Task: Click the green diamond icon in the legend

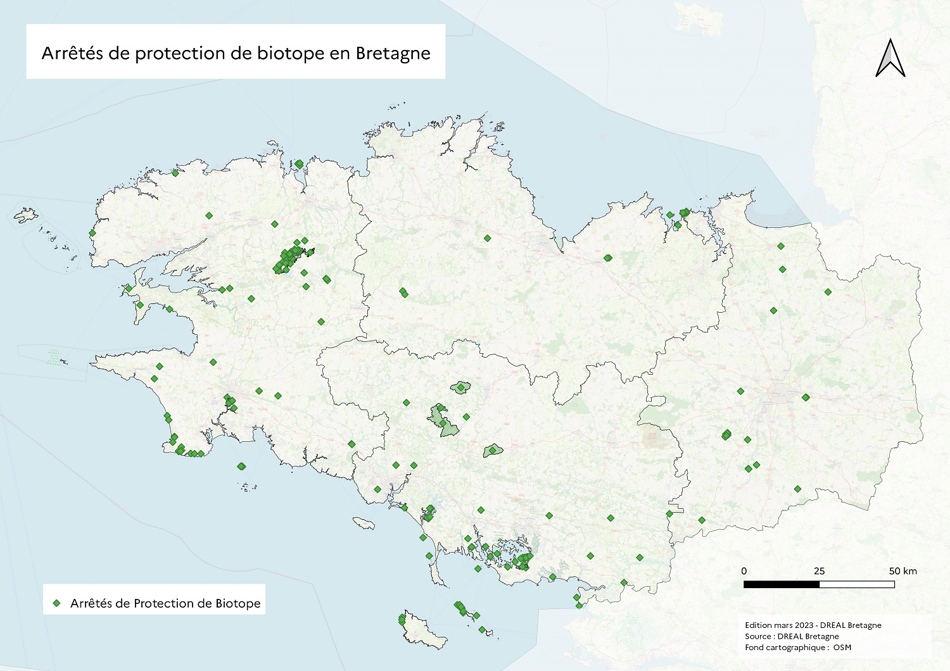Action: (56, 603)
